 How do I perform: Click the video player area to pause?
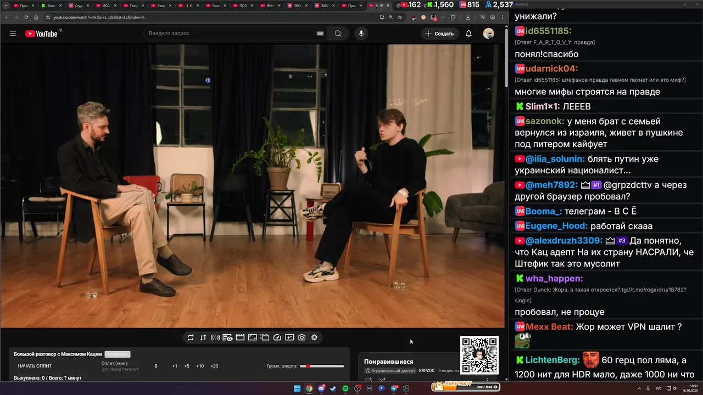coord(252,185)
